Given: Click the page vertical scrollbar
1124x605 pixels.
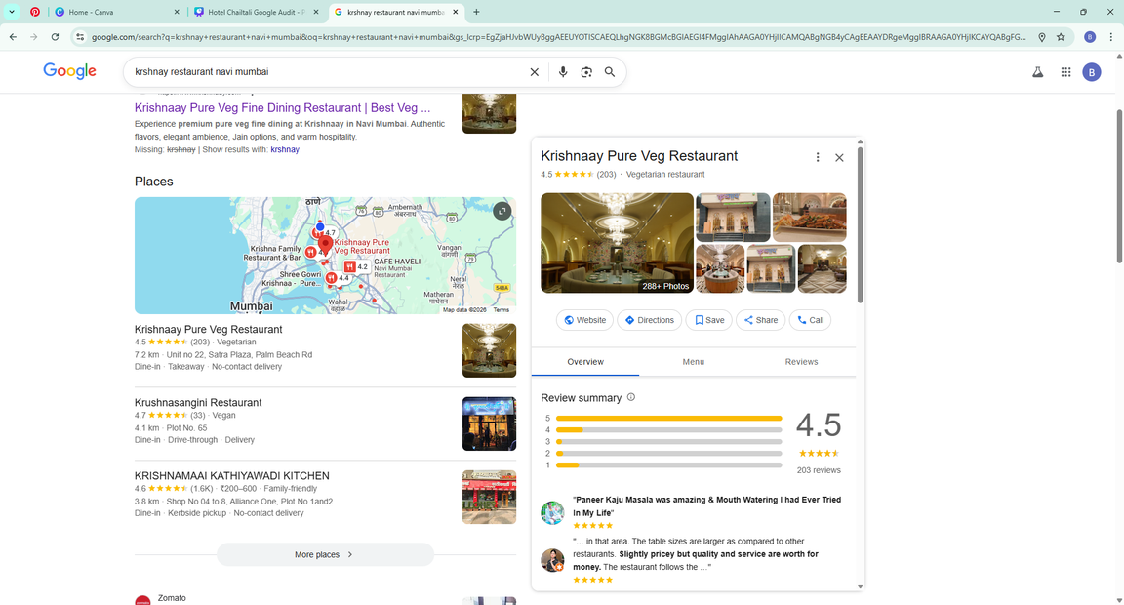Looking at the screenshot, I should [x=1119, y=186].
